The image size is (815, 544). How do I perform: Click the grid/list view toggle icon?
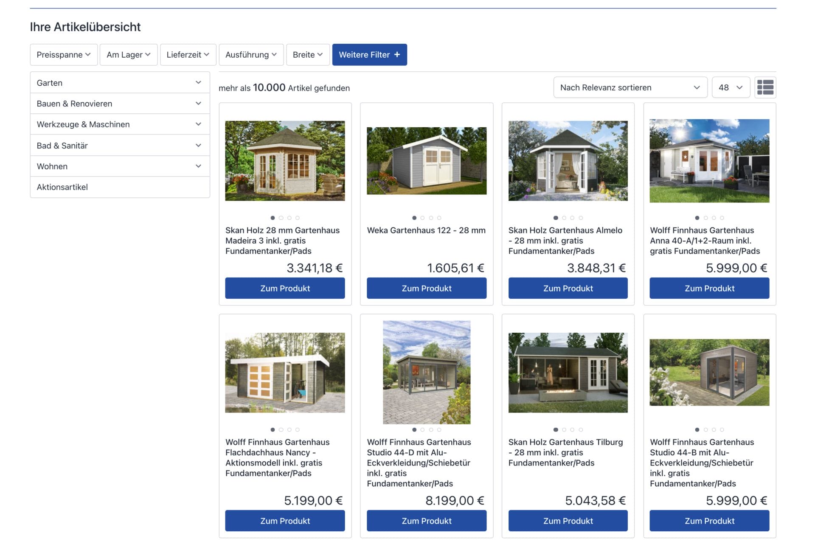tap(767, 87)
